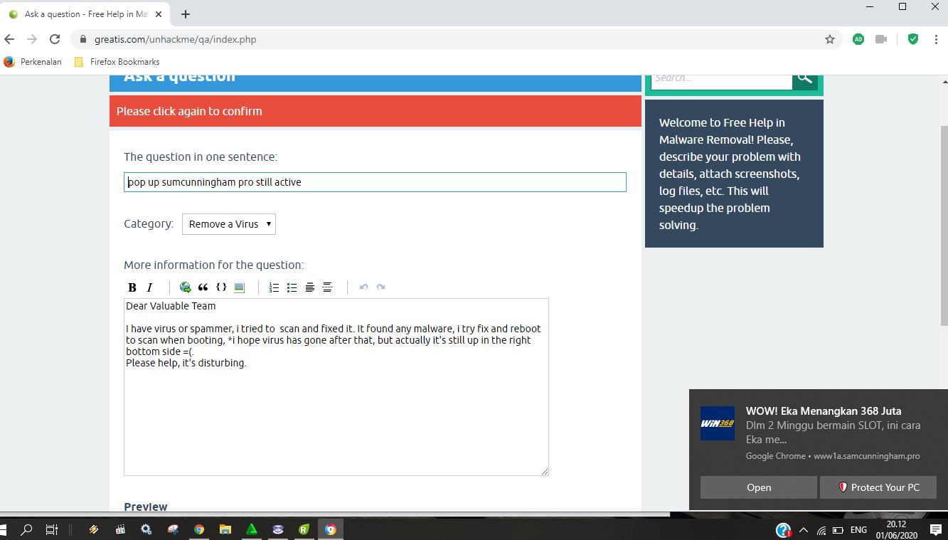Click Protect Your PC notification button
Viewport: 948px width, 540px height.
point(878,487)
